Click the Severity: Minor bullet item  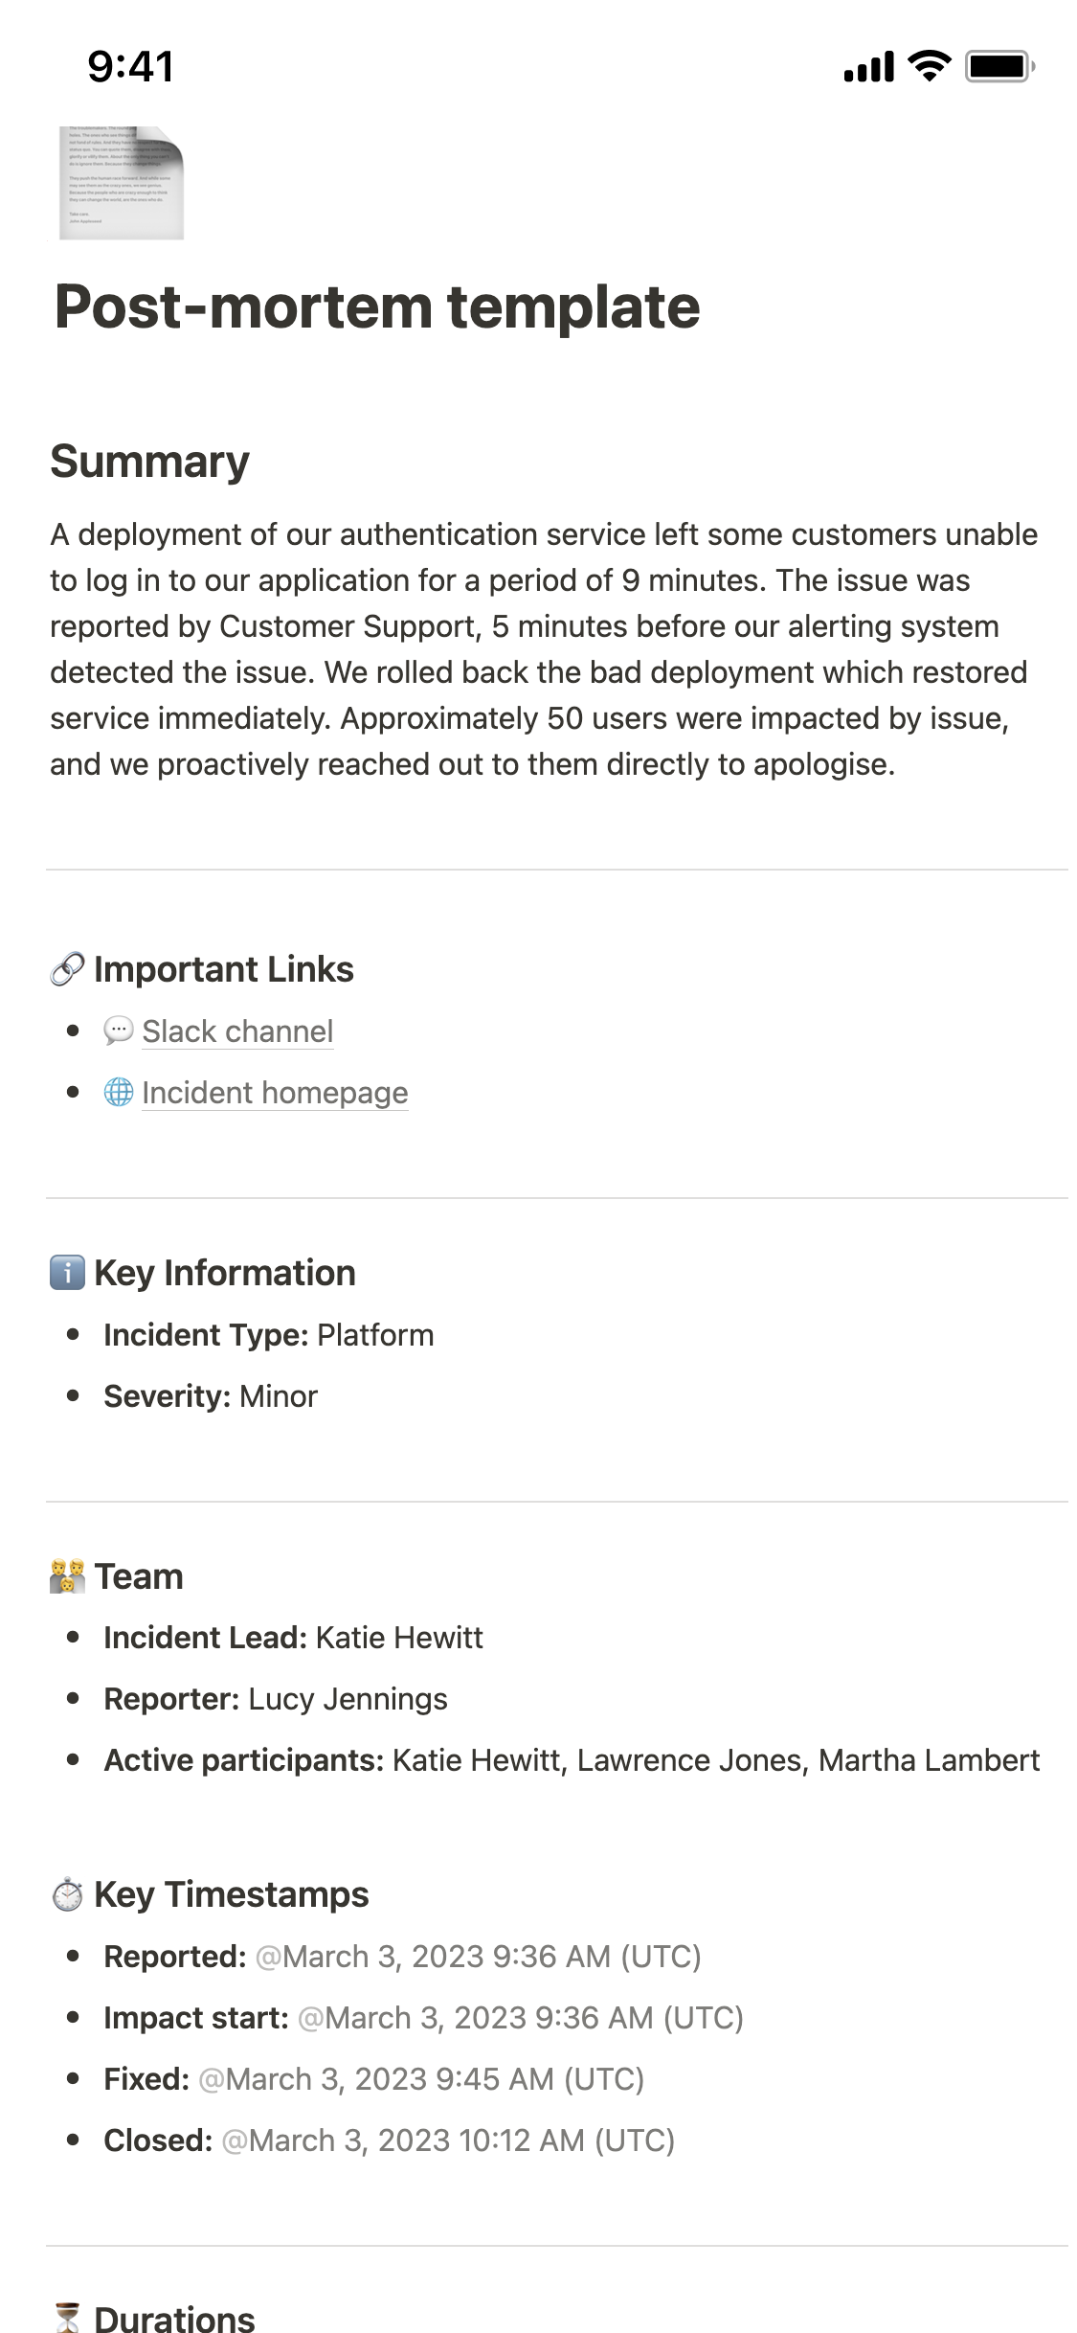pyautogui.click(x=211, y=1396)
